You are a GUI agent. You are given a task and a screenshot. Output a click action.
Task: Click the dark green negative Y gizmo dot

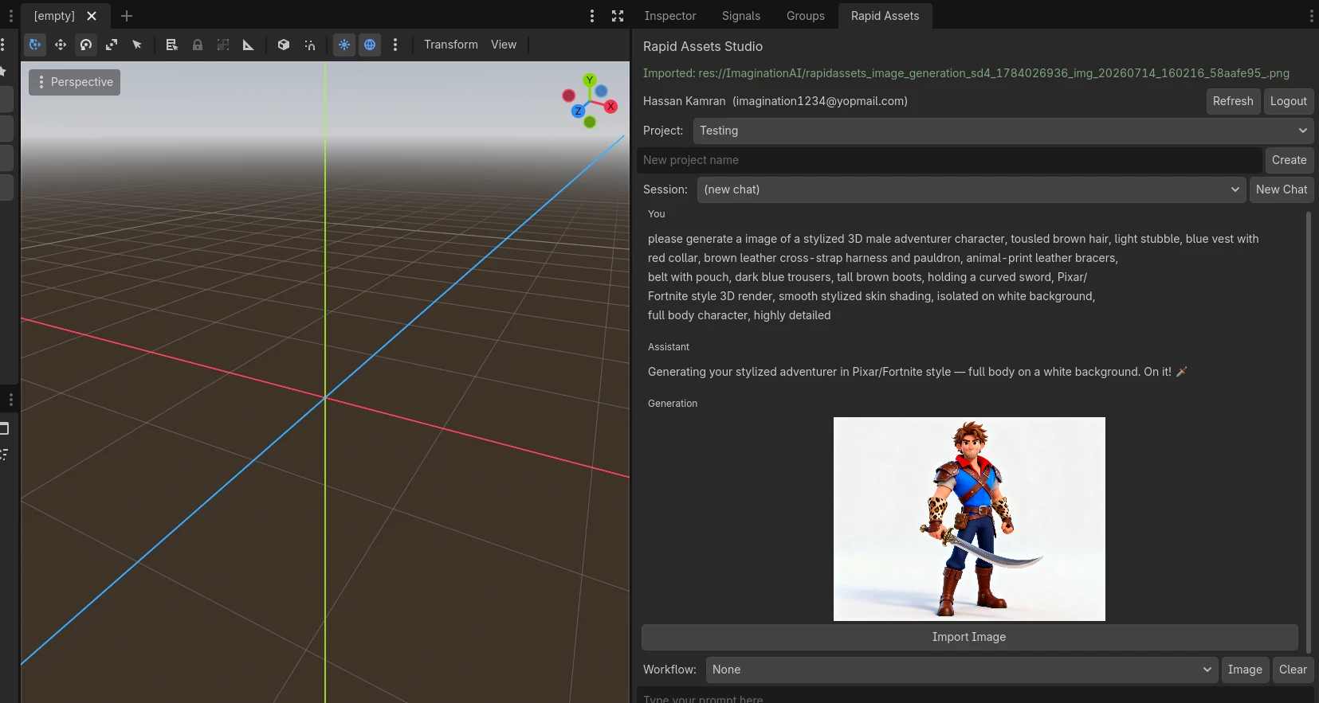coord(590,122)
